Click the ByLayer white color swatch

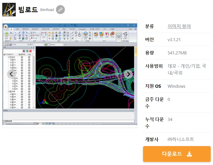(49, 45)
